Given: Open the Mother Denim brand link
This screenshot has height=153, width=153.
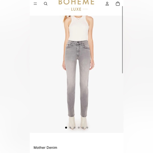Looking at the screenshot, I should coord(45,147).
